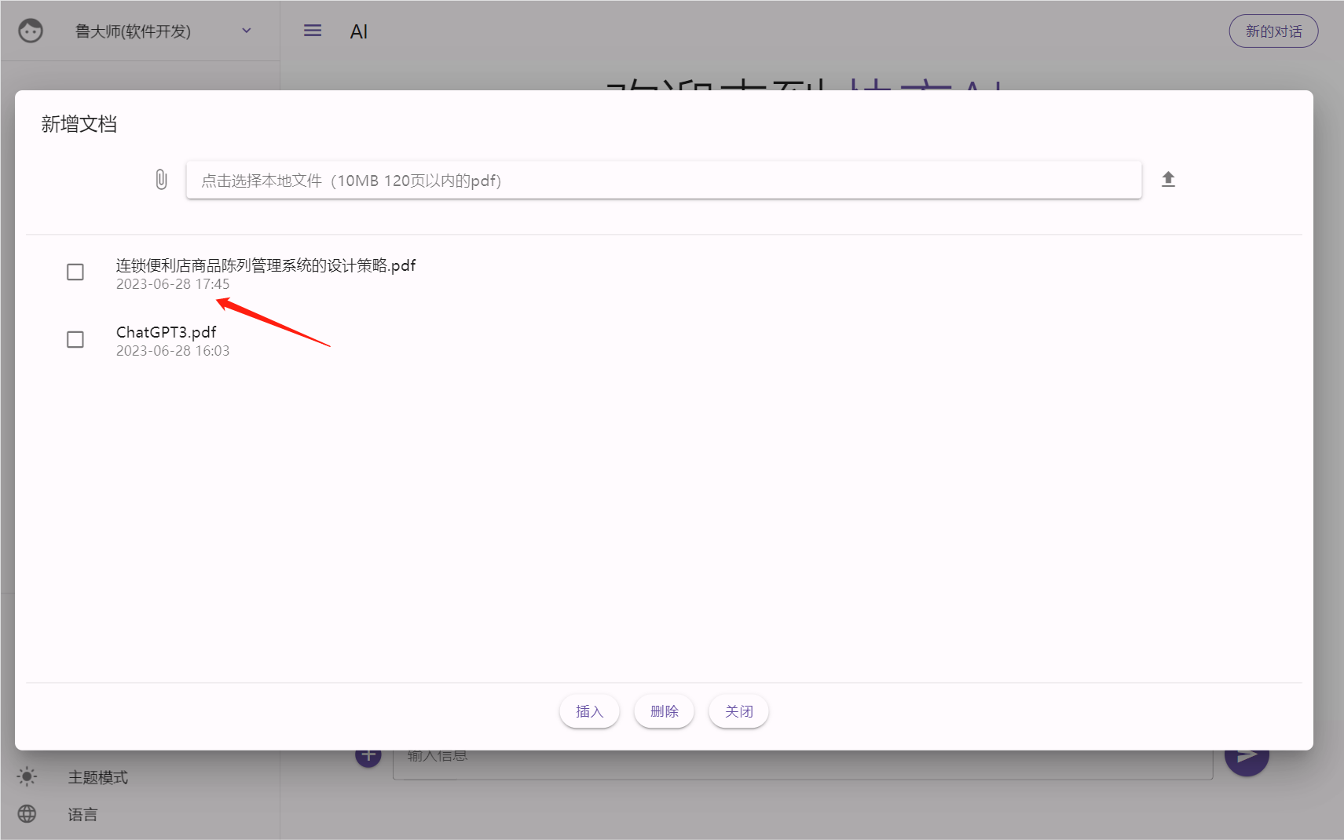Check the ChatGPT3.pdf checkbox

[x=75, y=340]
